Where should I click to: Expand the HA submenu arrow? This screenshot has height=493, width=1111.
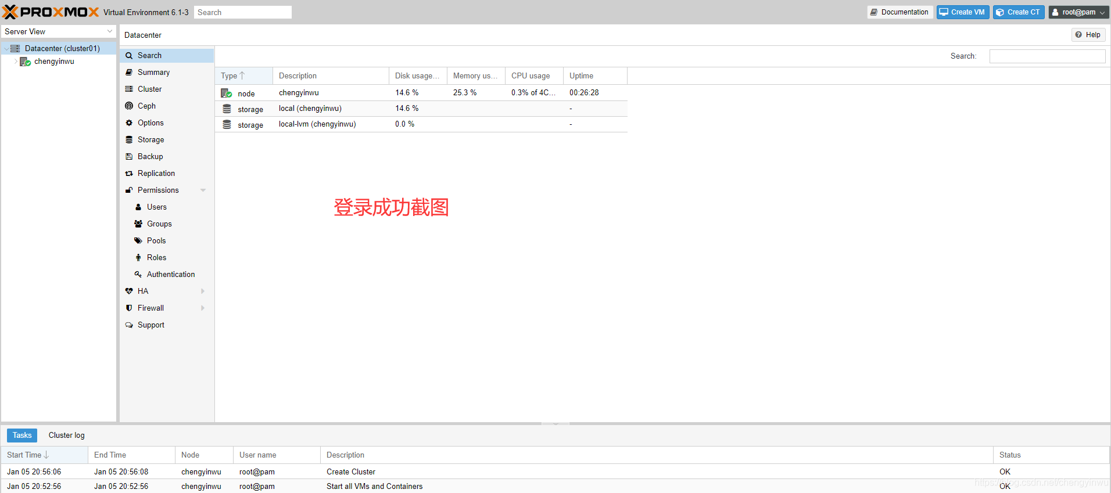pyautogui.click(x=203, y=292)
